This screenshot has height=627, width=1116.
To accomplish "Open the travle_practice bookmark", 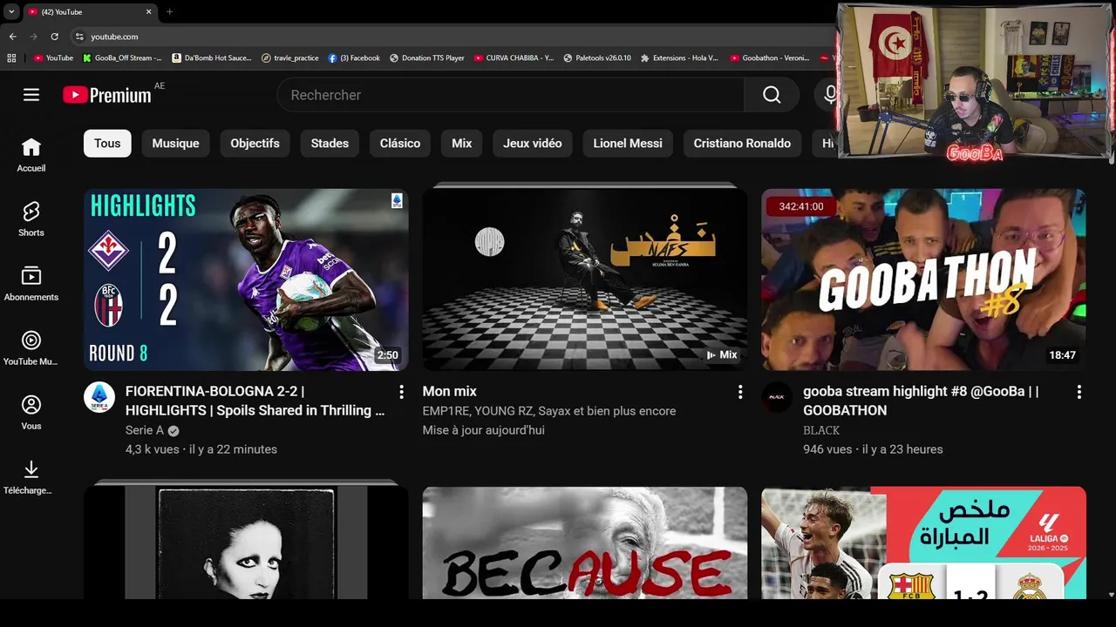I will click(290, 57).
